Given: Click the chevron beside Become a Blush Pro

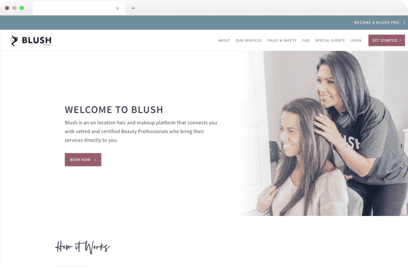Looking at the screenshot, I should pos(404,23).
